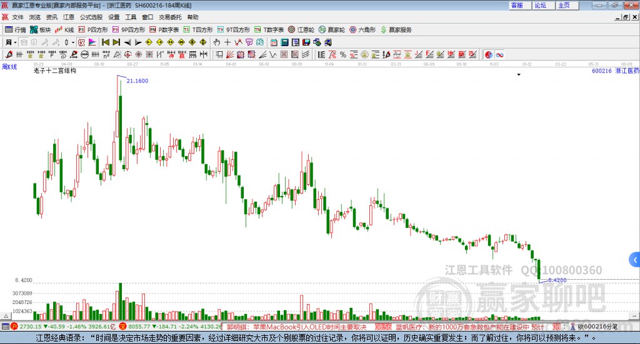Open the 9T四方形 tool
This screenshot has height=344, width=640.
tap(234, 30)
